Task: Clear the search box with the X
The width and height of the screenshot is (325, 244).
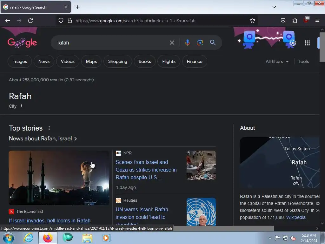Action: (x=172, y=43)
